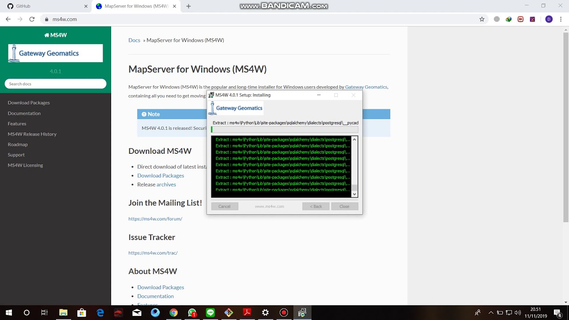This screenshot has width=569, height=320.
Task: Bookmark this page with the star icon
Action: (x=482, y=19)
